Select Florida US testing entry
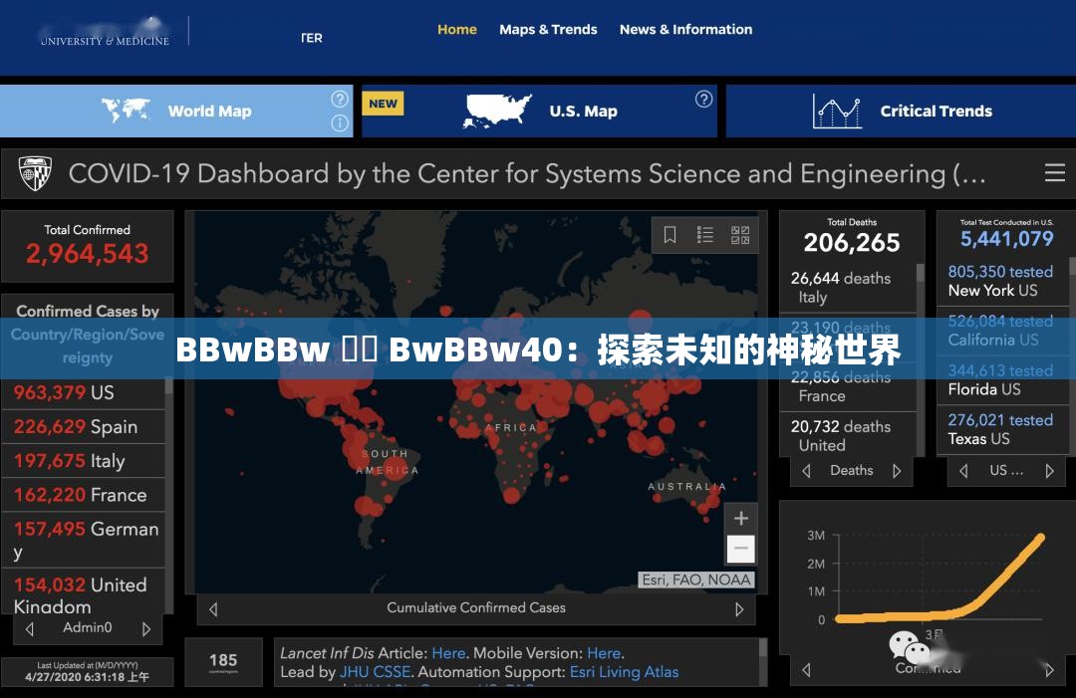The image size is (1076, 698). (x=1003, y=380)
